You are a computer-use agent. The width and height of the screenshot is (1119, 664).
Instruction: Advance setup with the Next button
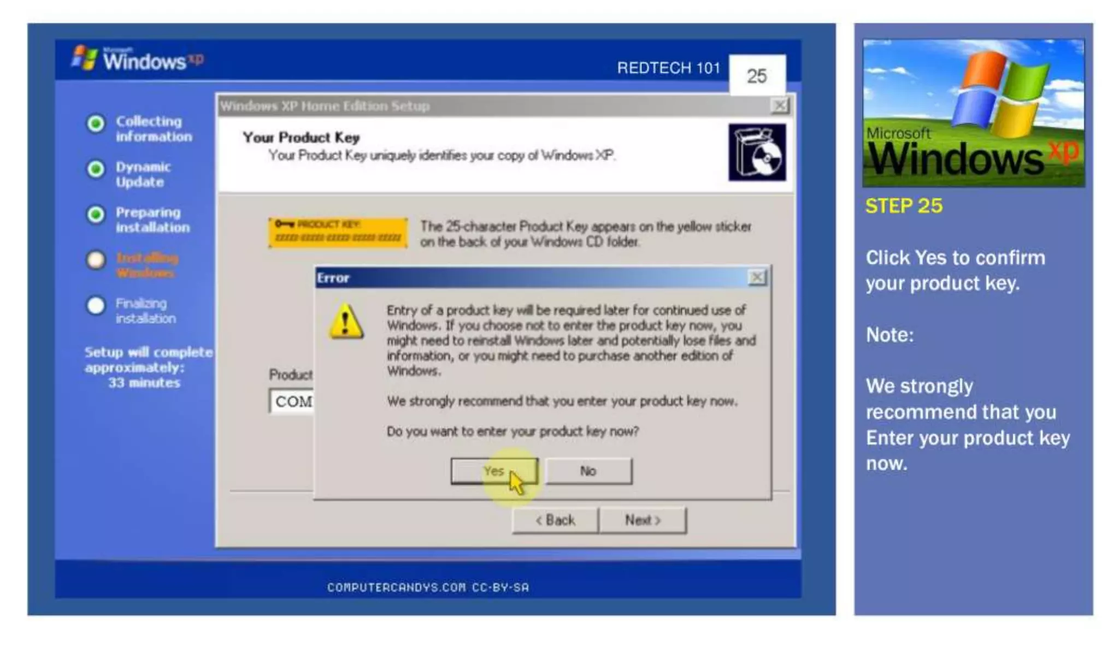tap(643, 520)
